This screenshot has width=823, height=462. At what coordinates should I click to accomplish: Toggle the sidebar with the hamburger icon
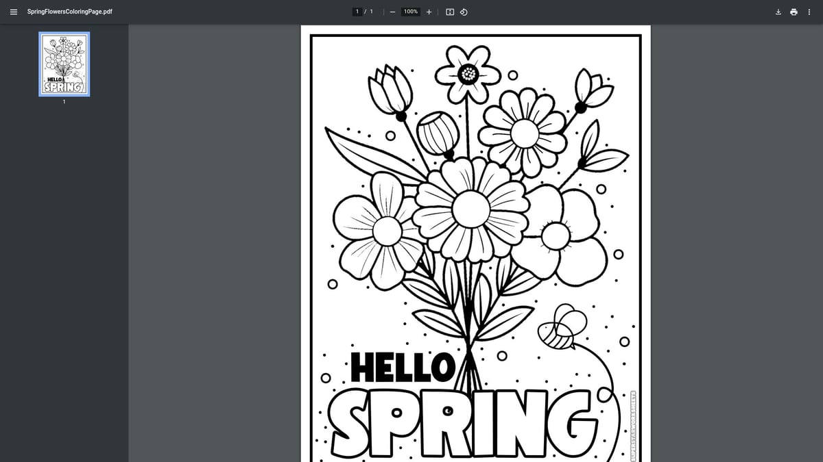[x=13, y=12]
